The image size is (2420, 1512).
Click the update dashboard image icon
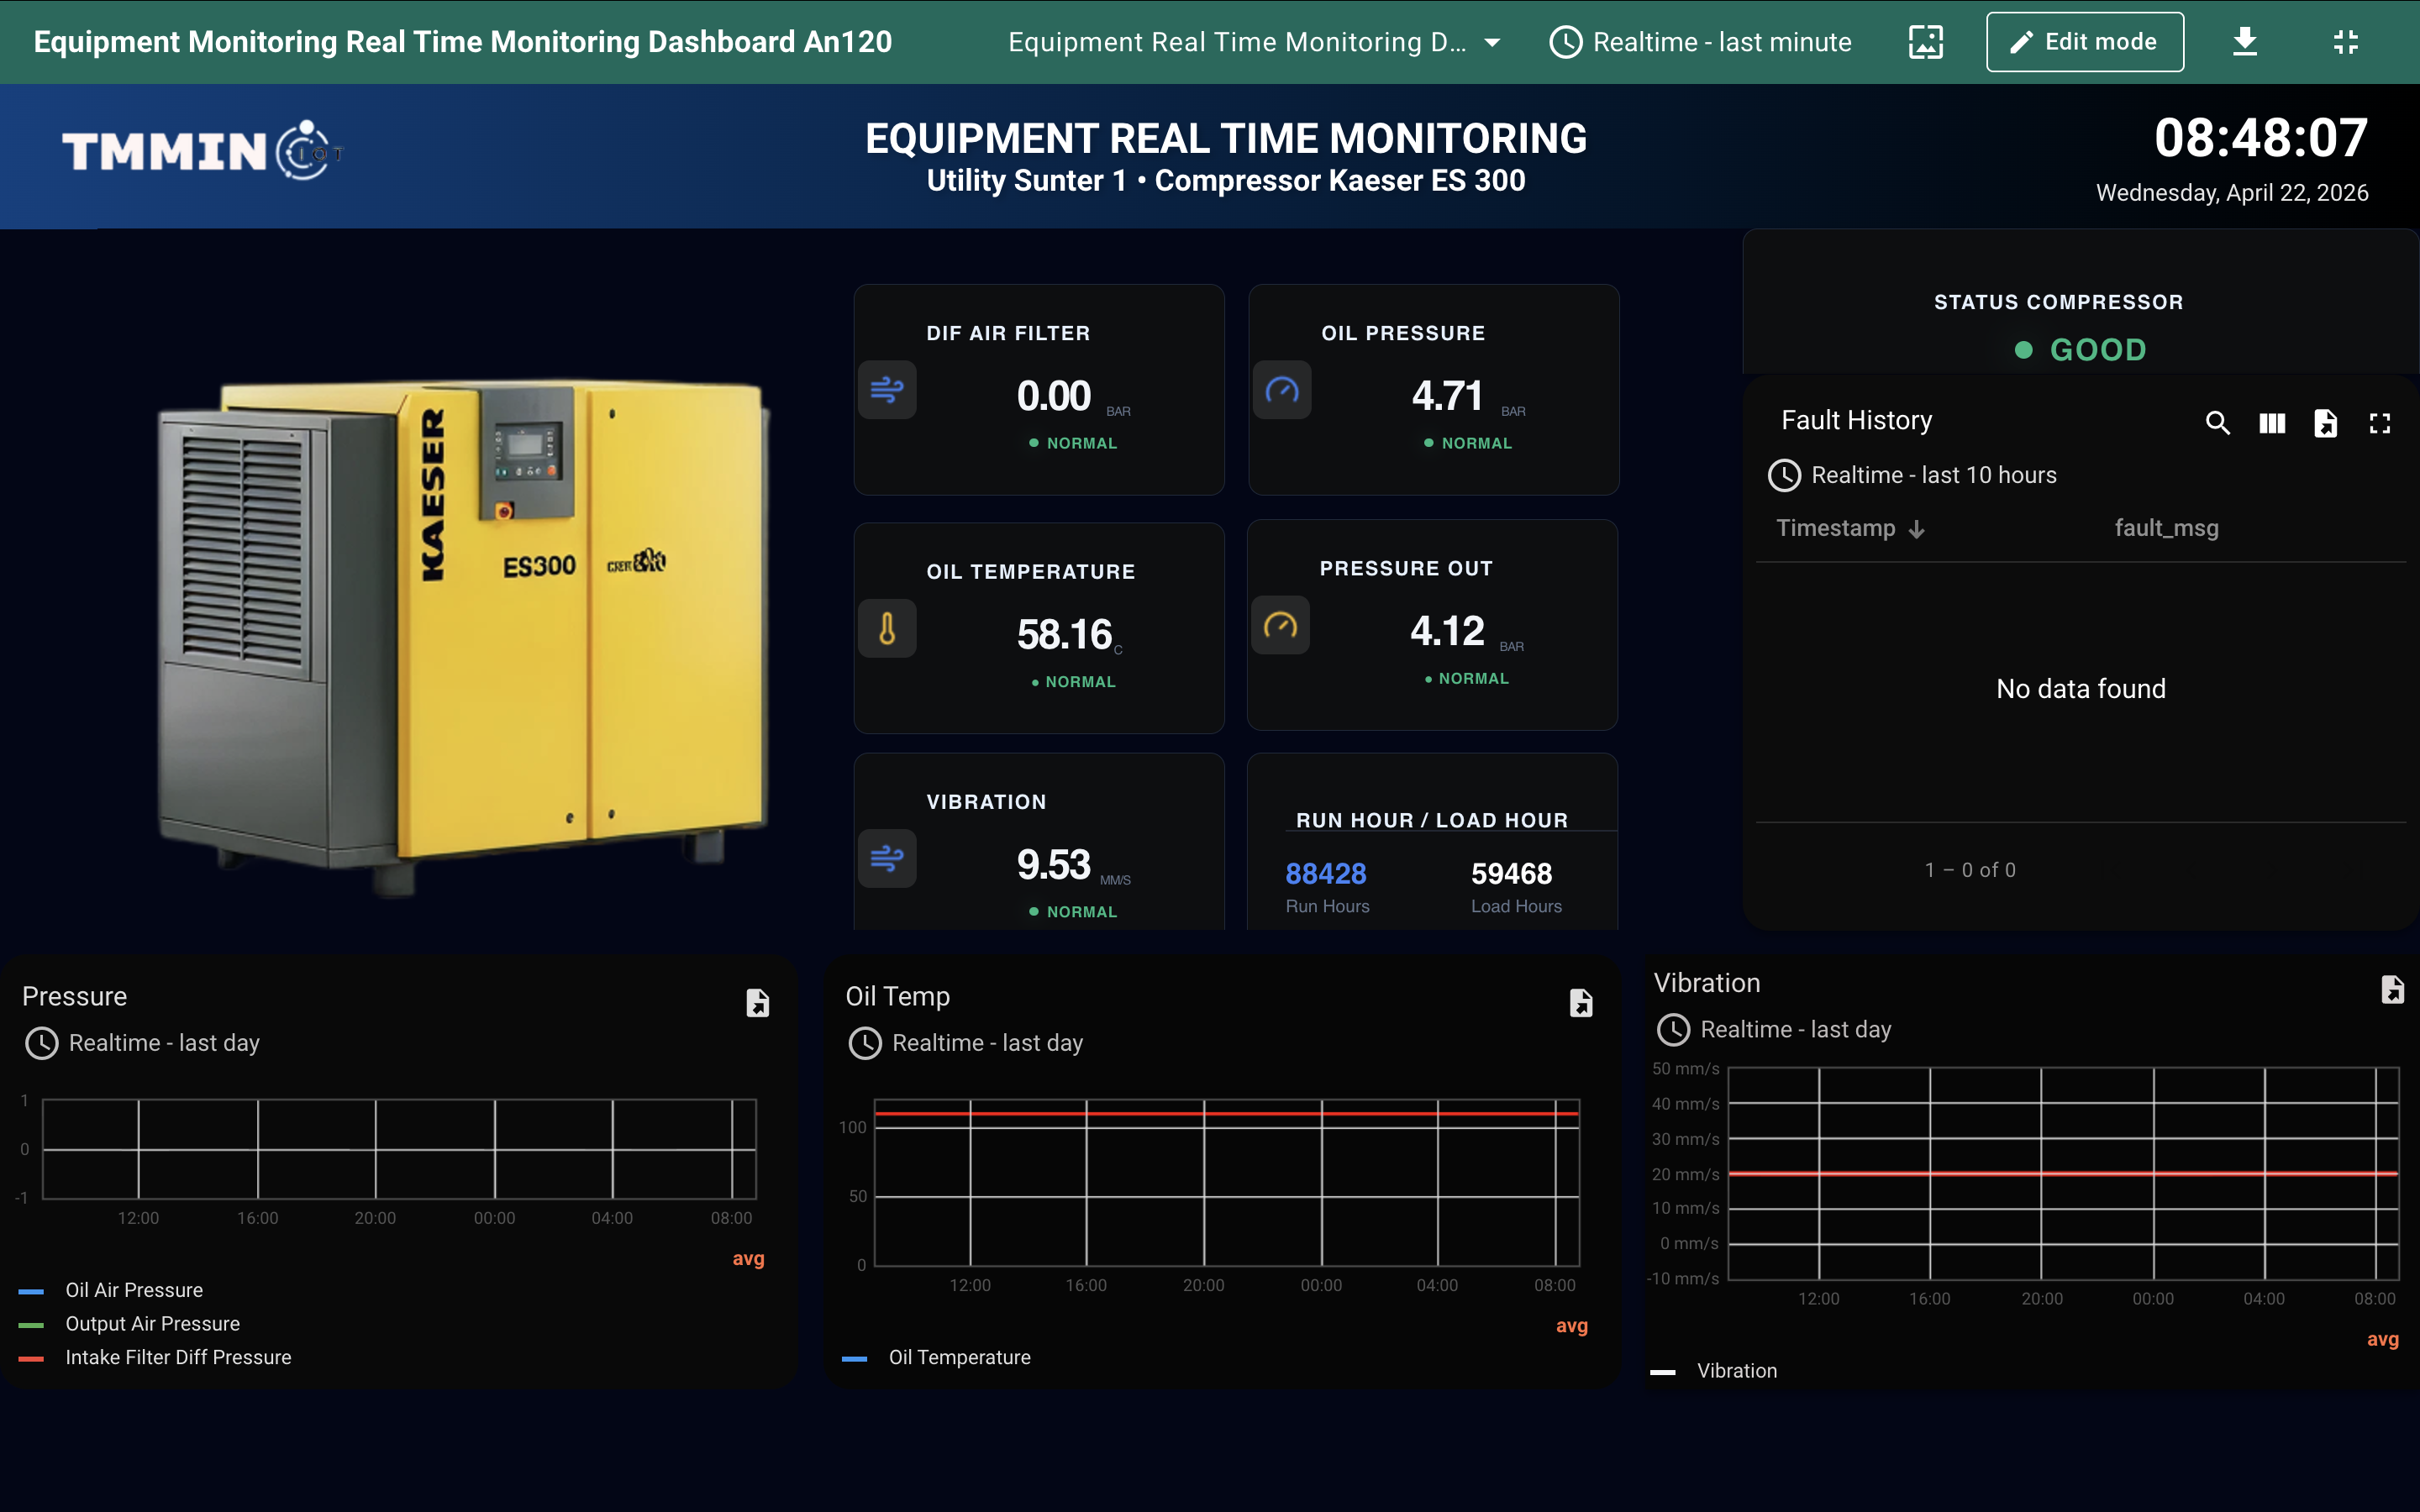coord(1925,42)
